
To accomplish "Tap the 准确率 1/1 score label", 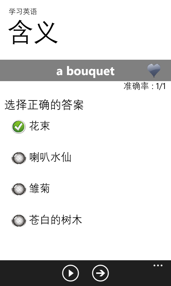I will (x=145, y=86).
